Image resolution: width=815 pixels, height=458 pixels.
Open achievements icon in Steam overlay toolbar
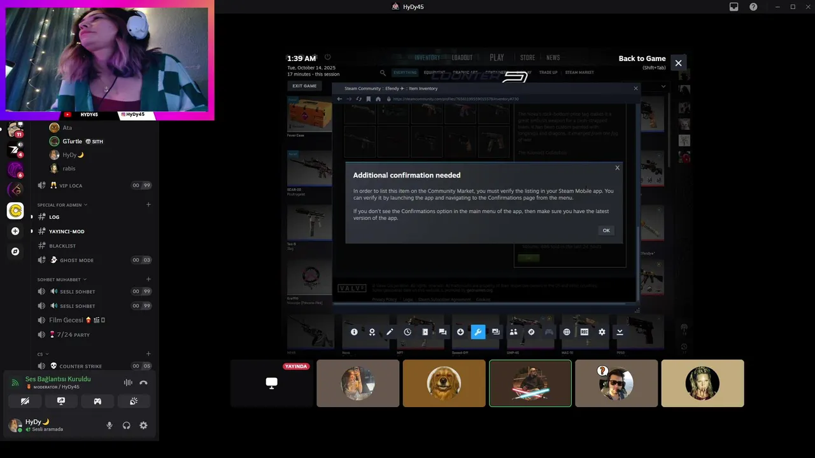(x=372, y=332)
